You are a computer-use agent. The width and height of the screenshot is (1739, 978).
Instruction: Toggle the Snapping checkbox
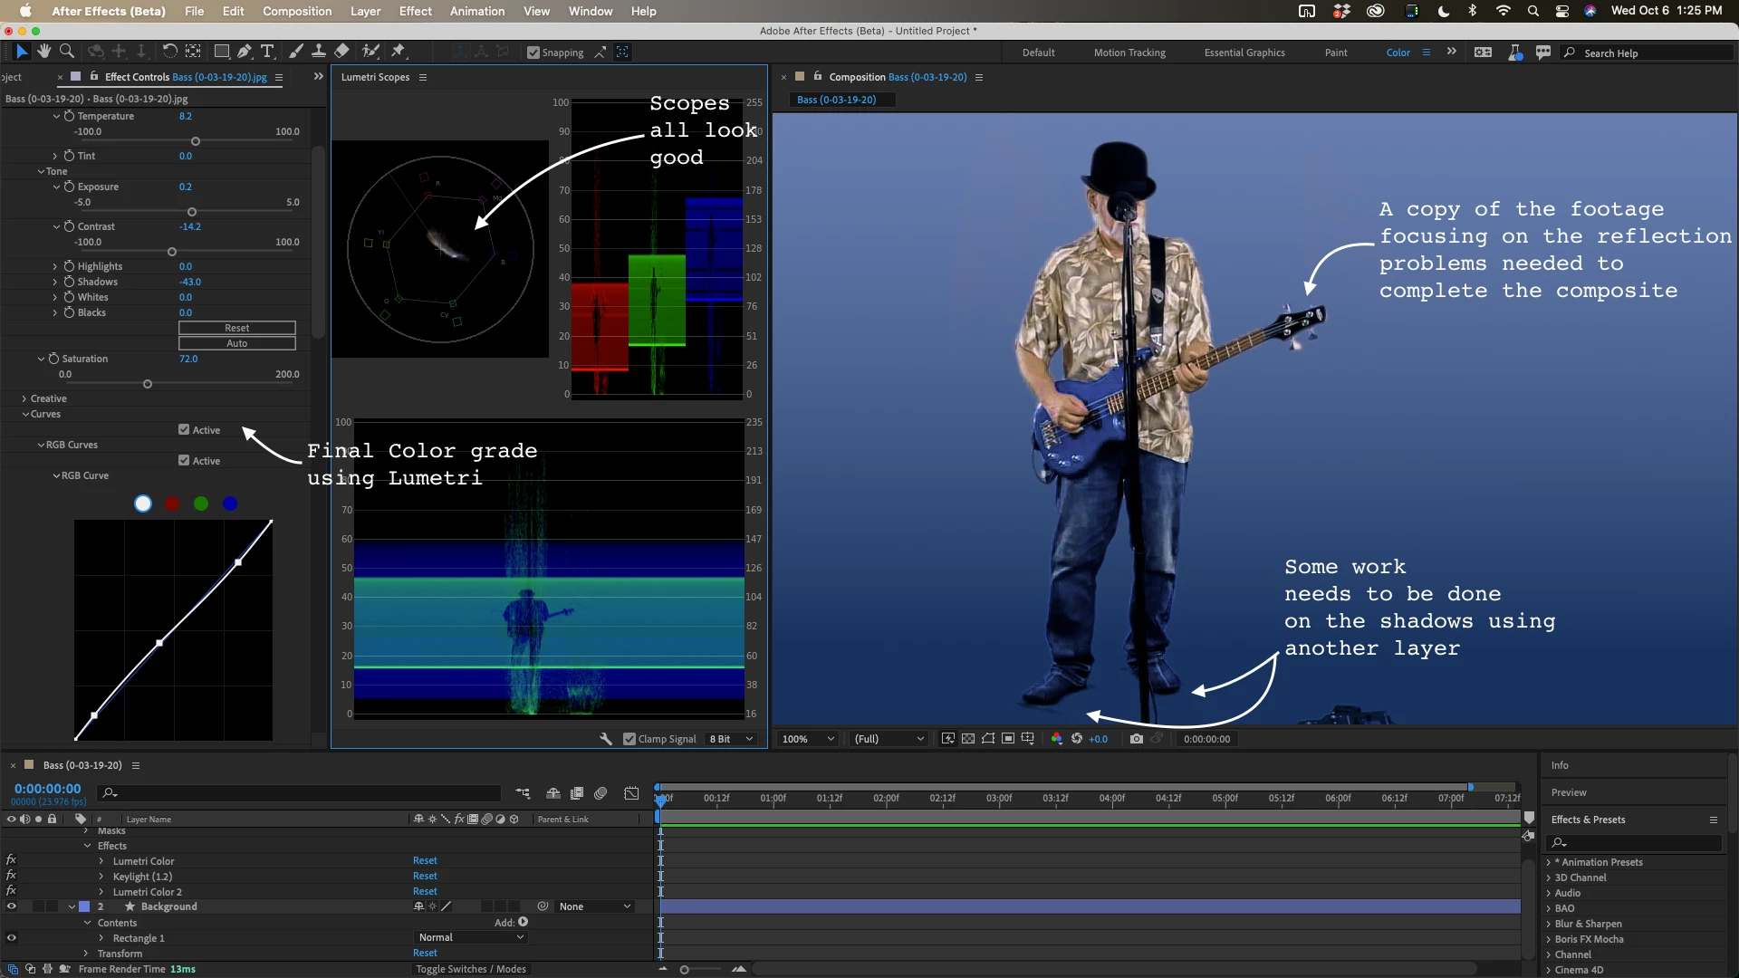(533, 53)
